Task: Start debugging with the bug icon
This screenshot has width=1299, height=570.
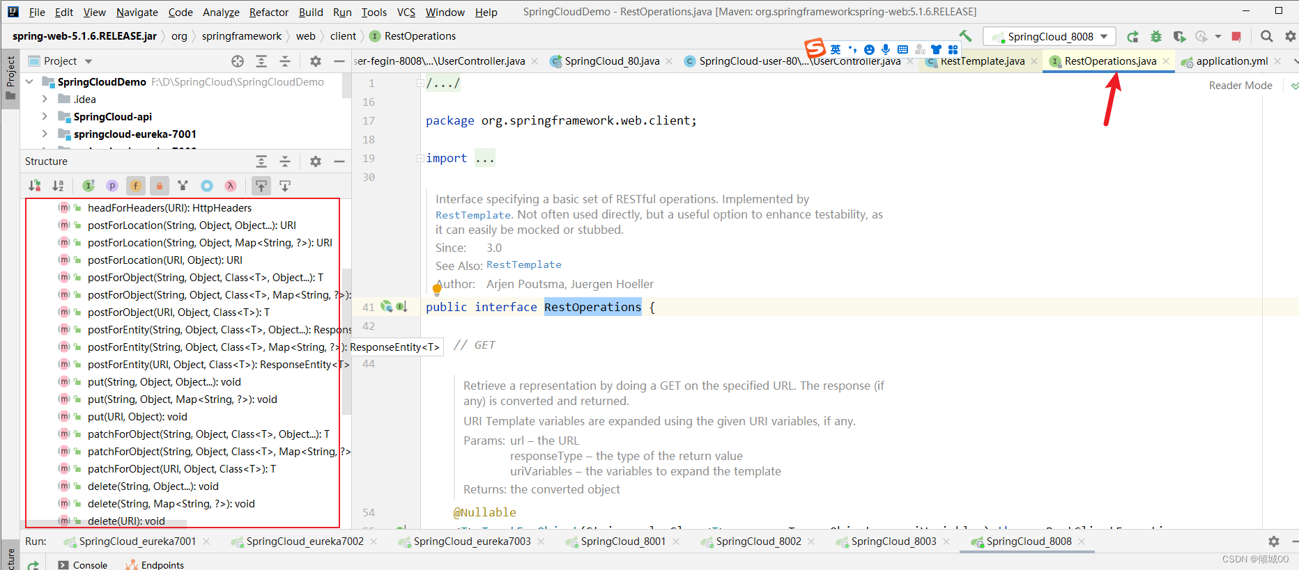Action: click(x=1156, y=36)
